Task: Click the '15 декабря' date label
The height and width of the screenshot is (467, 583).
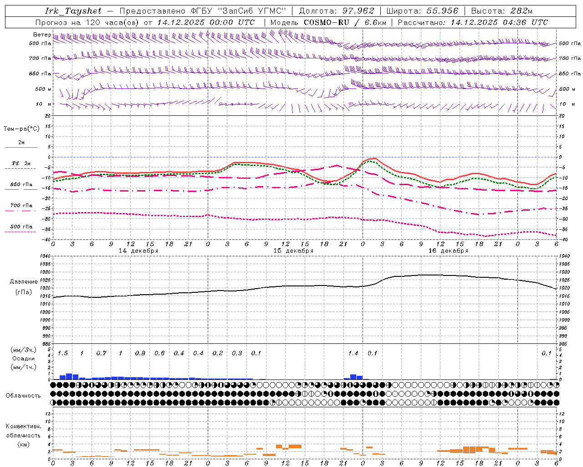Action: pyautogui.click(x=293, y=251)
